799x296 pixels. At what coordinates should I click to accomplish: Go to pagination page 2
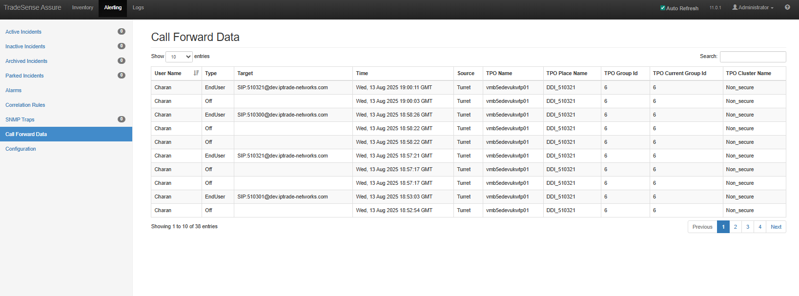736,227
